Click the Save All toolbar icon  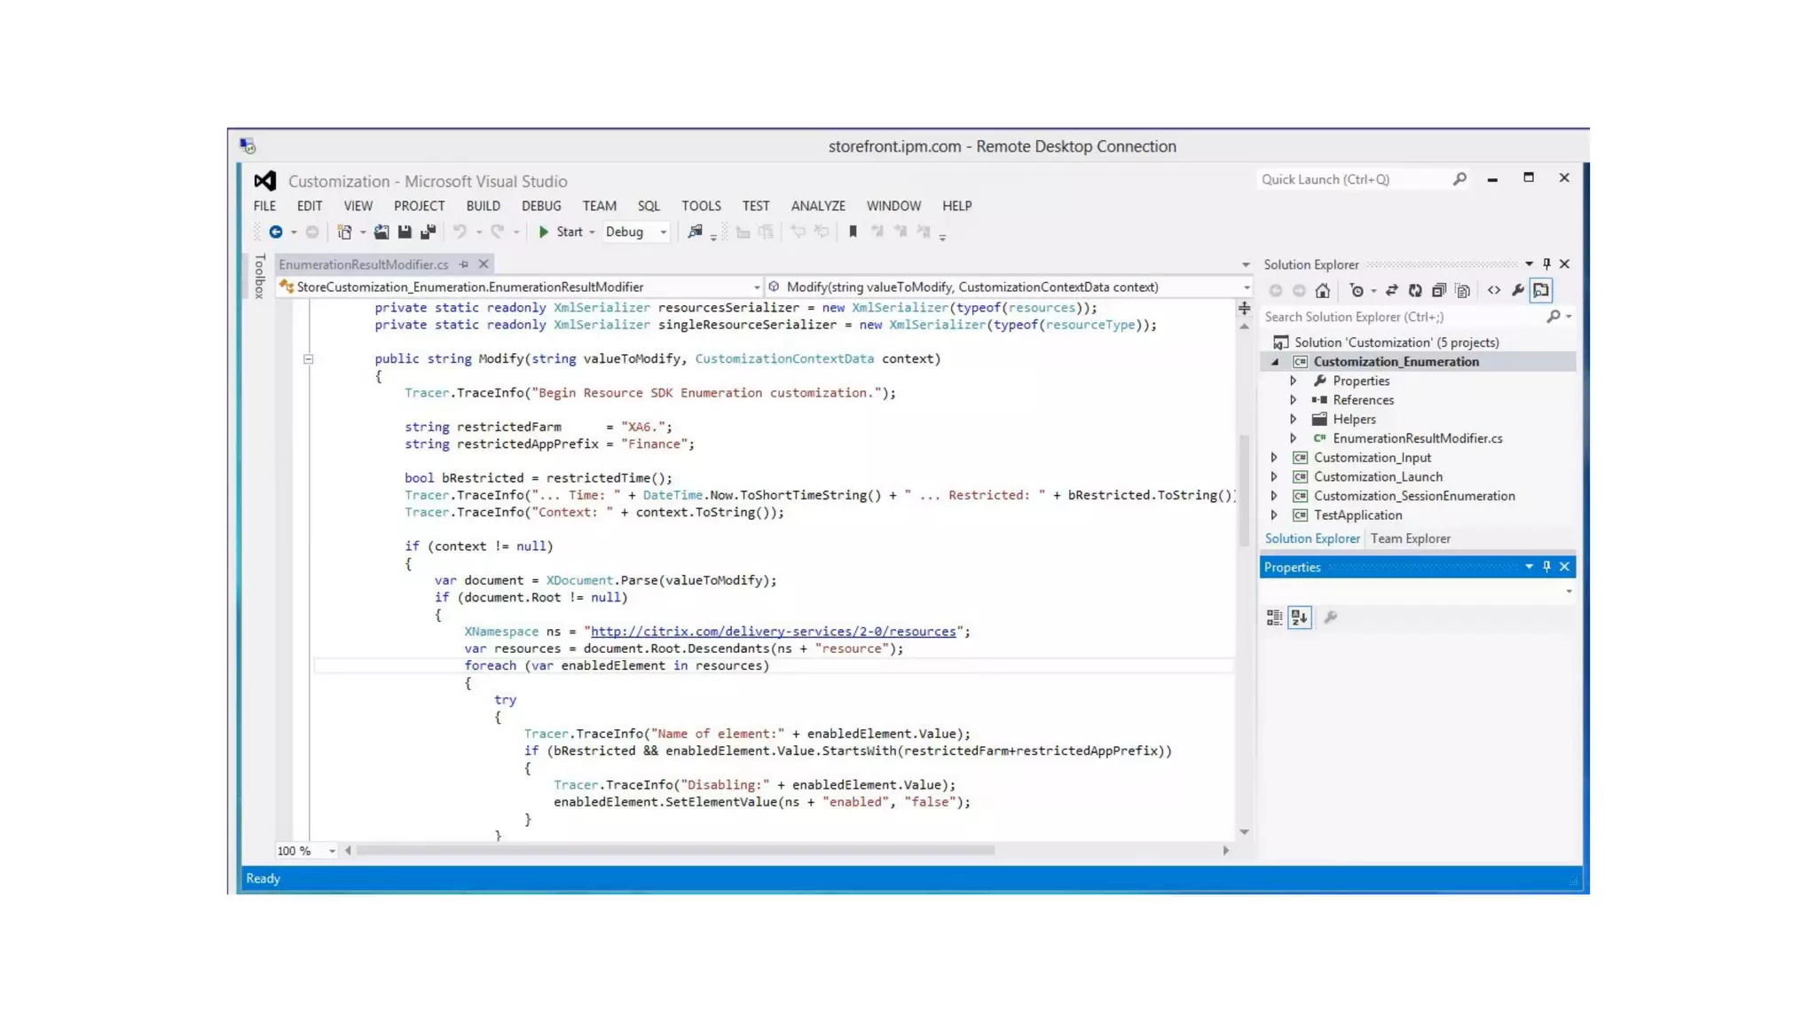pyautogui.click(x=428, y=232)
